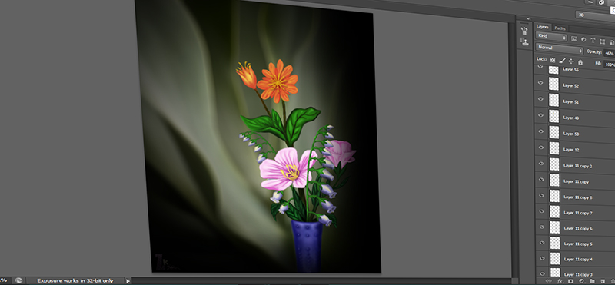
Task: Toggle visibility of Layer 11 copy 4
Action: pyautogui.click(x=543, y=258)
